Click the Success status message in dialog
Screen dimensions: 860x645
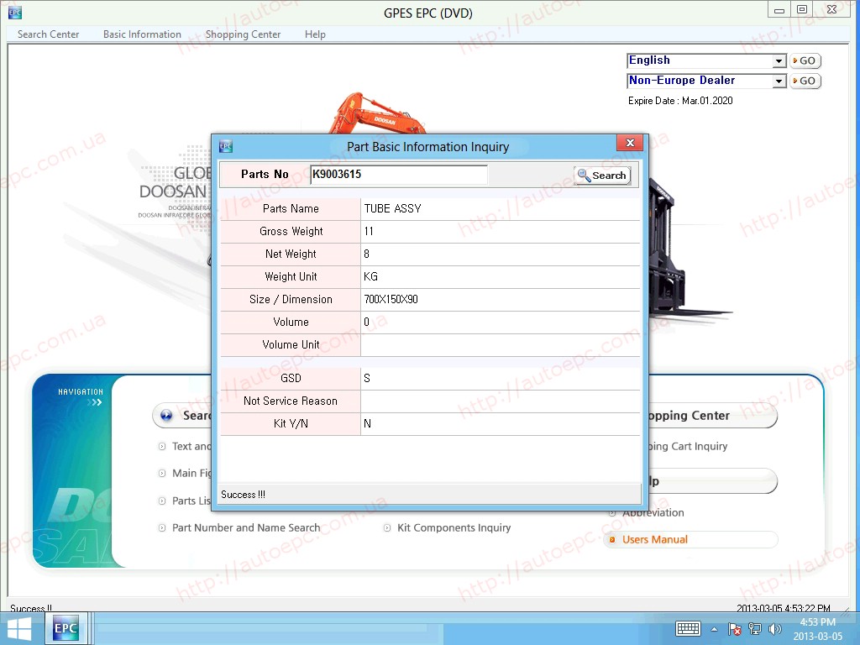click(x=243, y=494)
